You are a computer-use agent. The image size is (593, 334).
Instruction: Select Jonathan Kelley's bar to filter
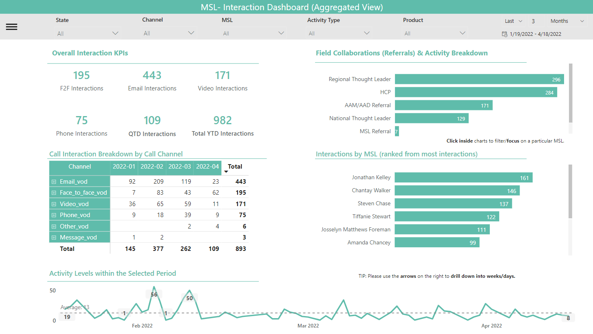pos(461,178)
